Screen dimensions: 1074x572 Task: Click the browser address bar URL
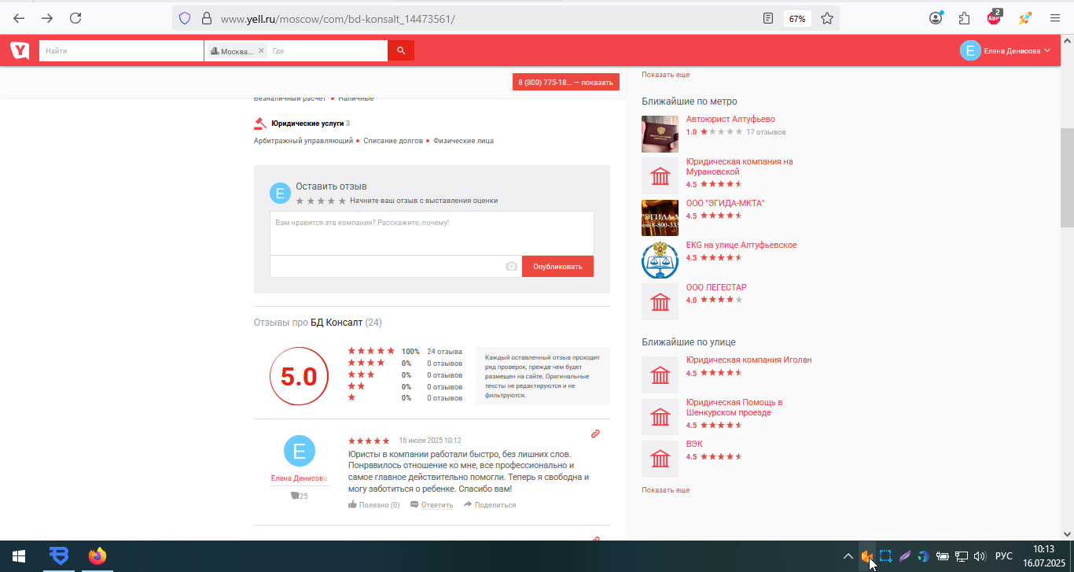coord(337,18)
